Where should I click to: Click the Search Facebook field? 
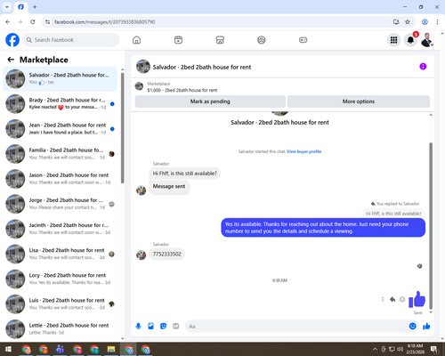click(x=71, y=40)
